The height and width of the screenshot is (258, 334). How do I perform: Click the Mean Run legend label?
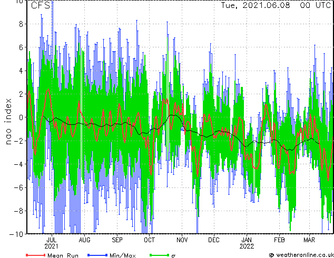click(x=63, y=255)
